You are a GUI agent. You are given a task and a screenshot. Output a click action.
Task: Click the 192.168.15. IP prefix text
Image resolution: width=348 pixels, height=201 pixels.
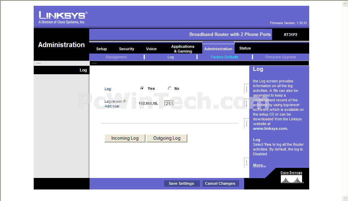tap(148, 103)
